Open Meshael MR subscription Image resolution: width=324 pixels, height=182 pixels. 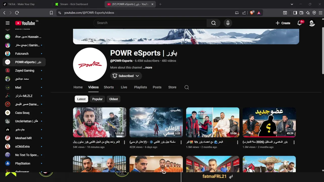24,138
